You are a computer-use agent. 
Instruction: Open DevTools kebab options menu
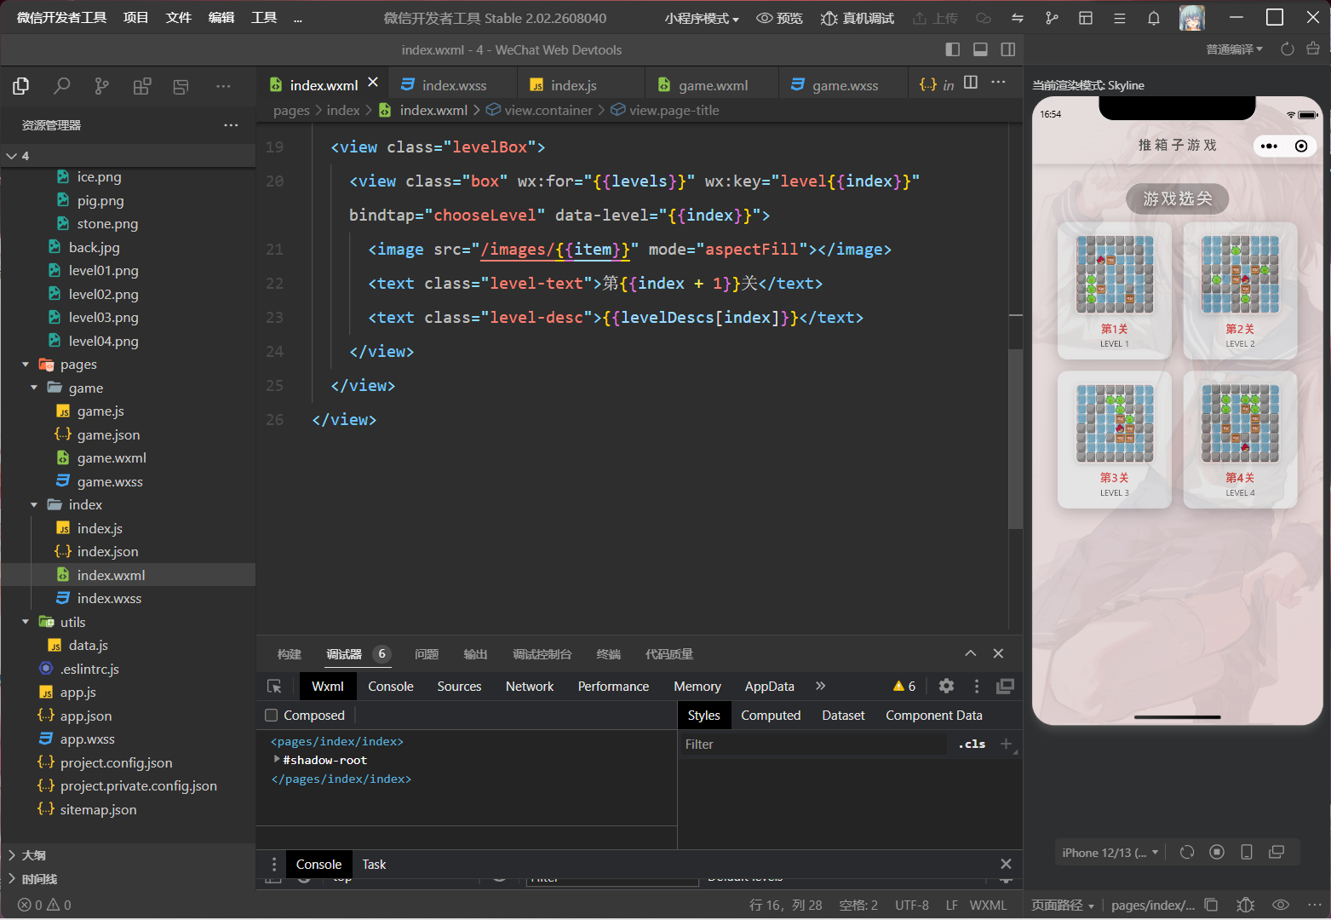[x=977, y=686]
